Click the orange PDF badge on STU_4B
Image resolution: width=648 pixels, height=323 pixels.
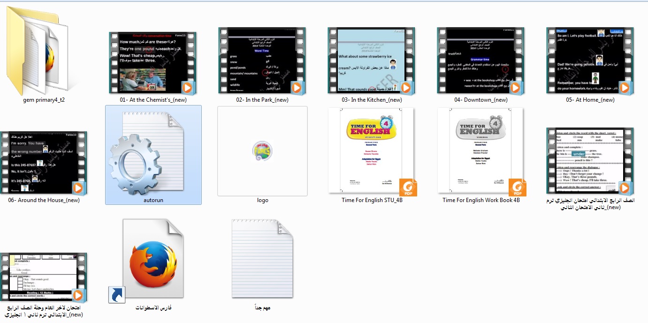pos(408,187)
